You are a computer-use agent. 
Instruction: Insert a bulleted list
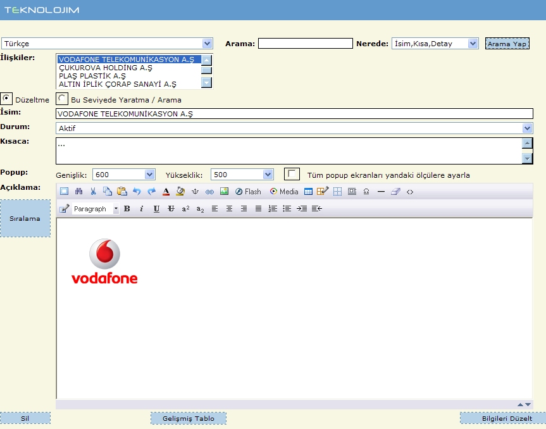[x=287, y=209]
